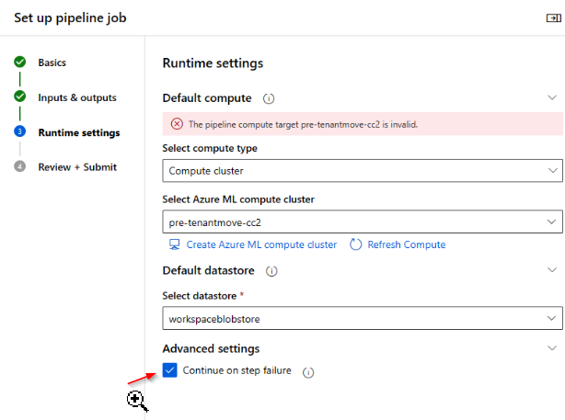This screenshot has width=565, height=420.
Task: Collapse the Default datastore section chevron
Action: point(552,270)
